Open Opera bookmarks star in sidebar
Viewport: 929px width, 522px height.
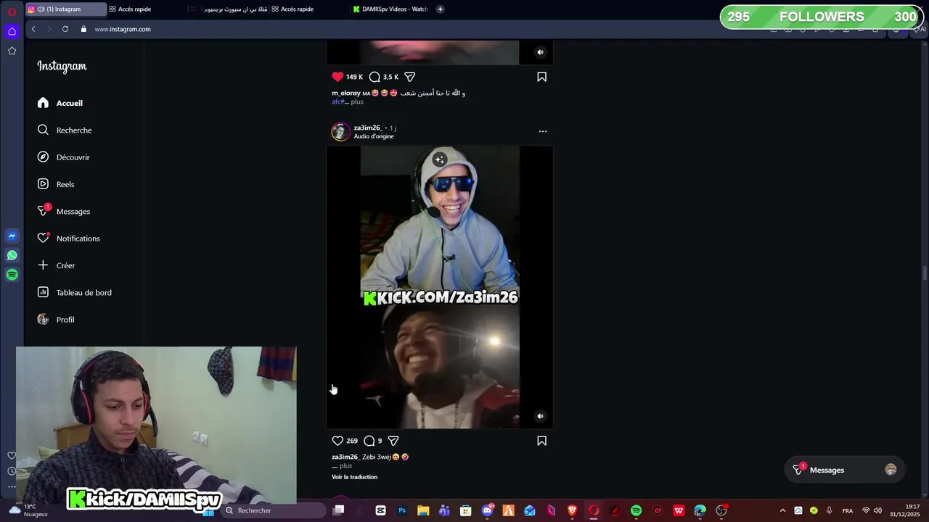[x=12, y=51]
